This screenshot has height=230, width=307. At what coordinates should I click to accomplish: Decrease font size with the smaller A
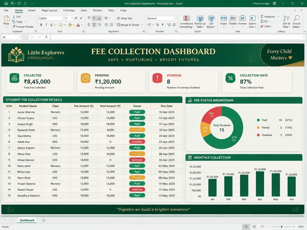coord(81,18)
